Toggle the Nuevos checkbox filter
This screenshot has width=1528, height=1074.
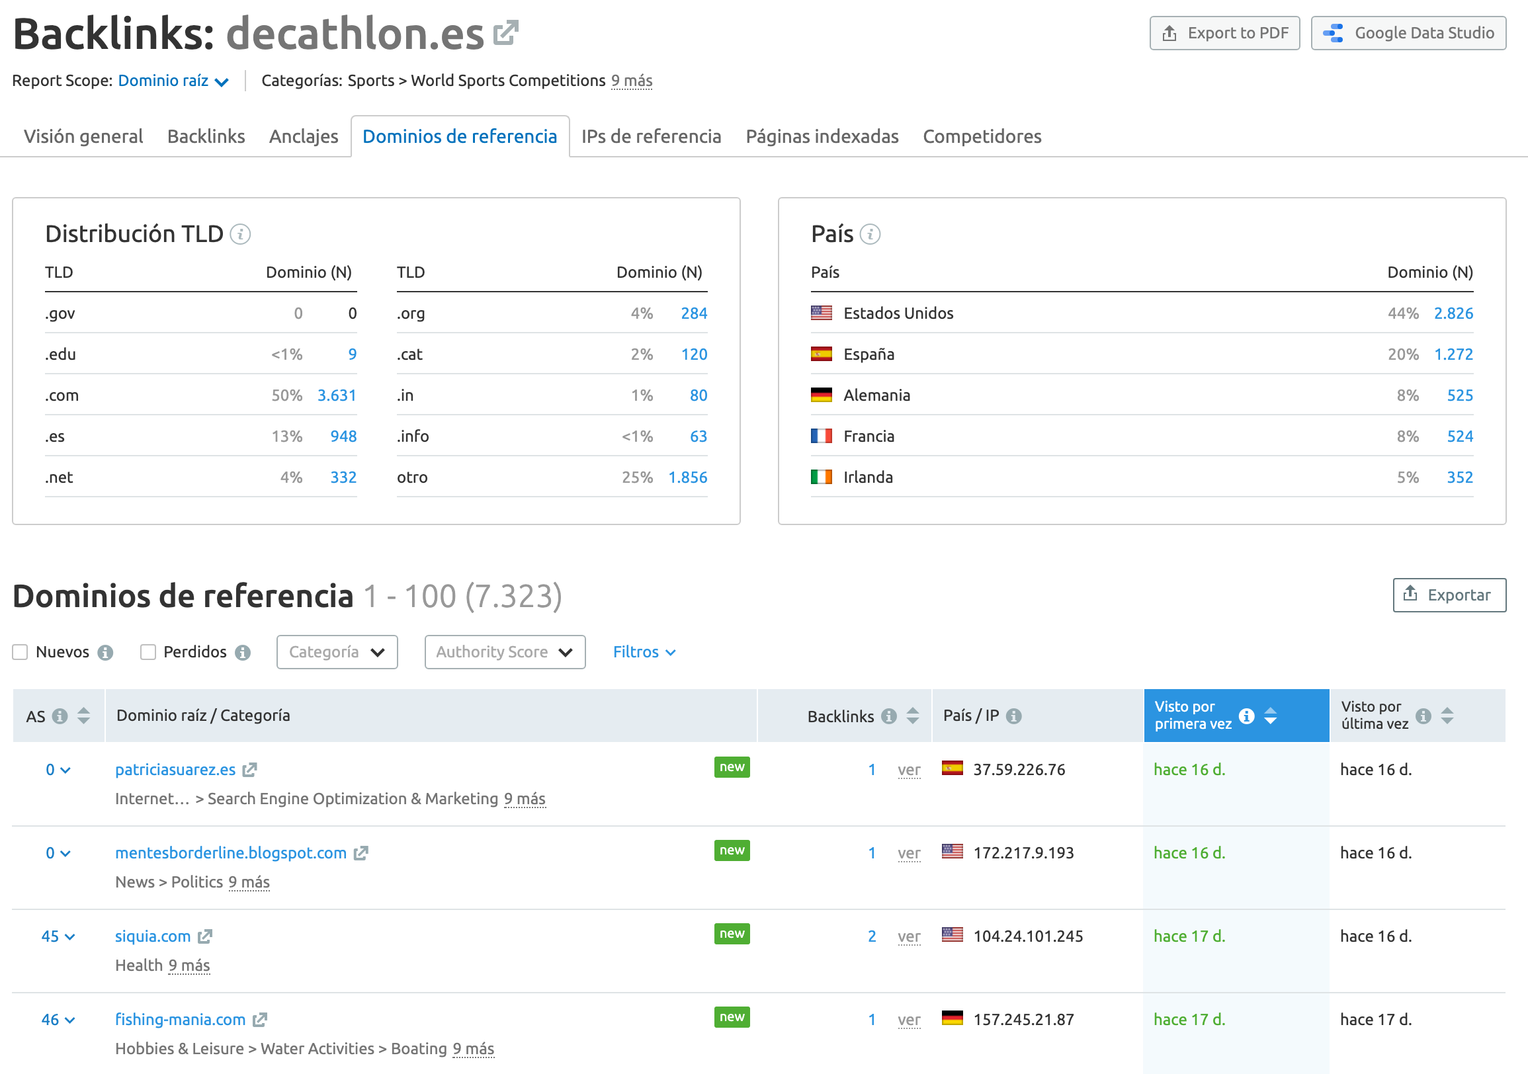(22, 651)
